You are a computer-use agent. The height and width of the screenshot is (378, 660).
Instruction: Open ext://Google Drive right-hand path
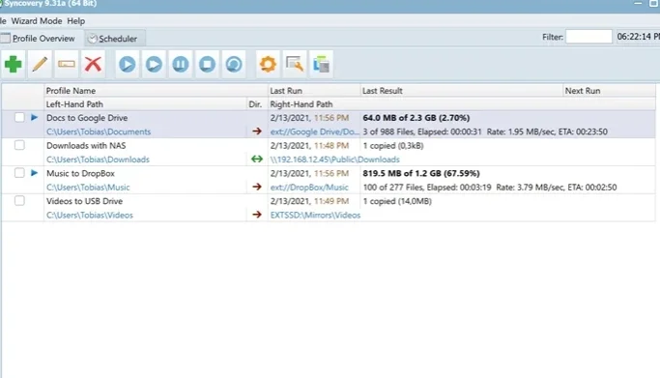(x=315, y=131)
